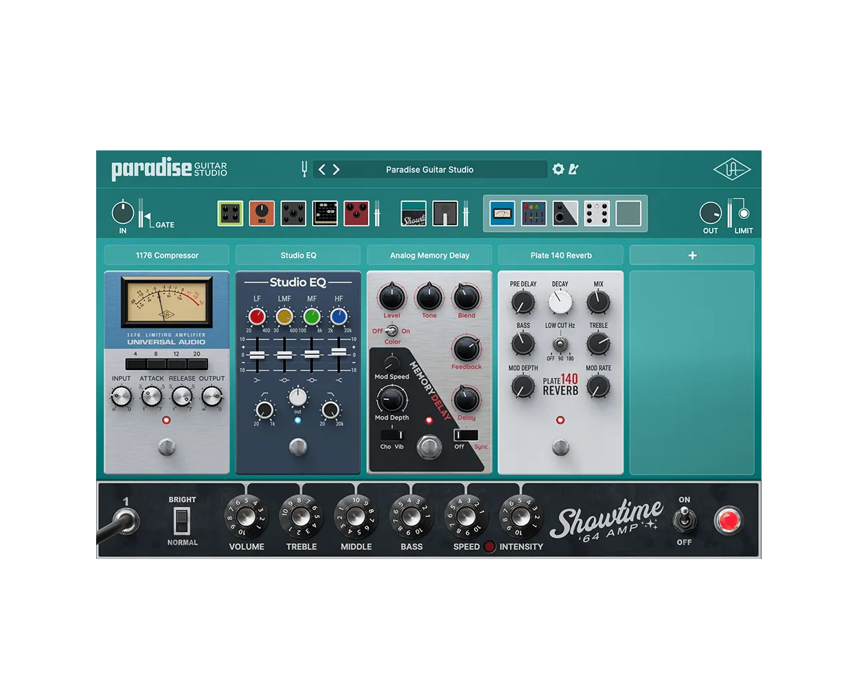Select the black multi-switch pedal thumbnail
Viewport: 857px width, 673px height.
325,214
